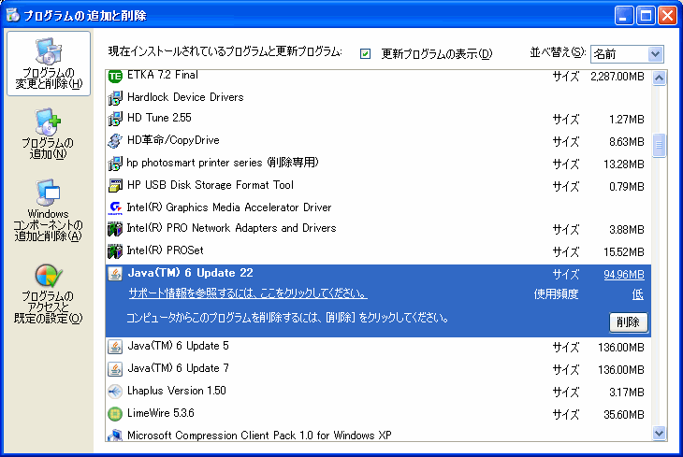Select the ETKA 7.2 Final entry
This screenshot has height=457, width=683.
pyautogui.click(x=378, y=77)
